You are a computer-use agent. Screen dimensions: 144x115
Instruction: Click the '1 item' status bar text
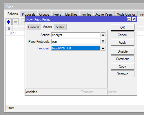click(10, 108)
